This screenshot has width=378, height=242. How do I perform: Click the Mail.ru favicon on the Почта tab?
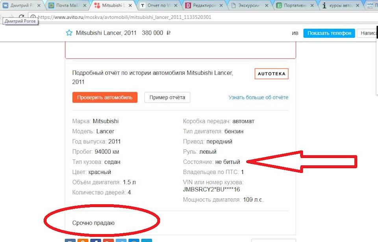[51, 5]
